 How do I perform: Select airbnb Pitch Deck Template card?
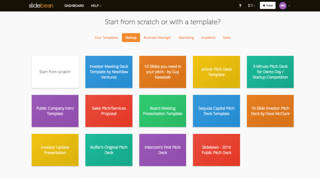point(216,72)
